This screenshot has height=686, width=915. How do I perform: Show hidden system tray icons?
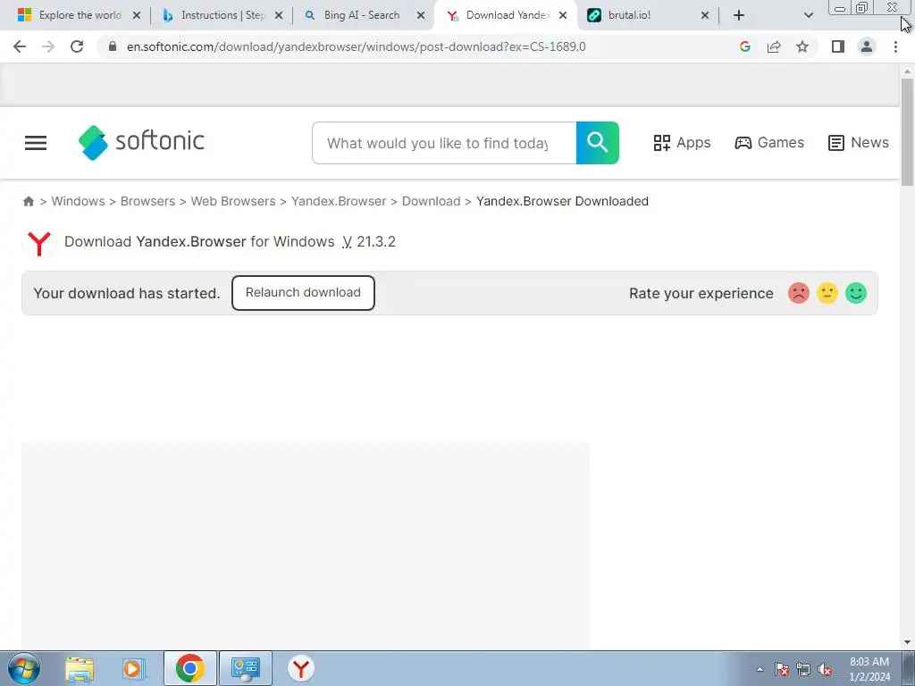(x=760, y=669)
